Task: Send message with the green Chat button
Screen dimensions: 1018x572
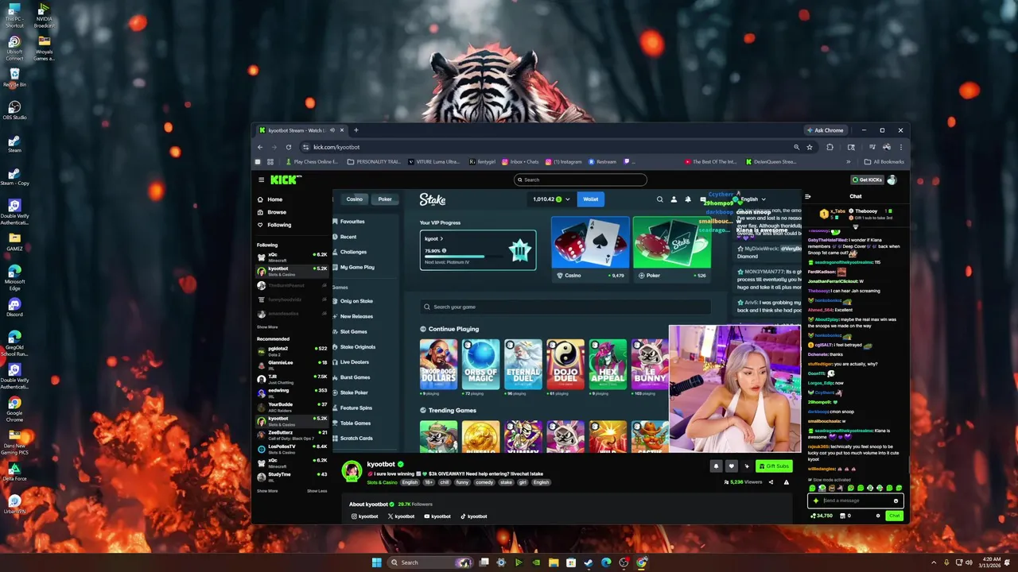Action: point(894,516)
